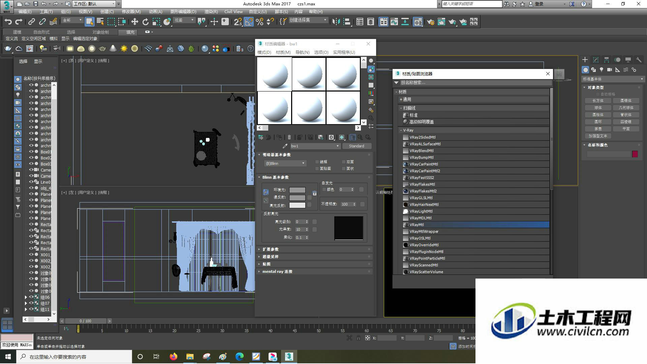Viewport: 647px width, 364px height.
Task: Select Lights category in Create panel
Action: [x=602, y=70]
